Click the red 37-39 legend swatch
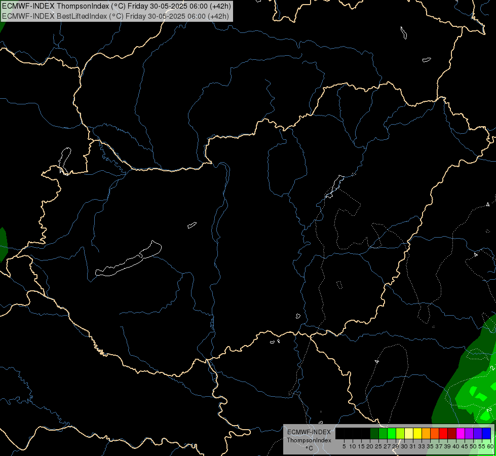Viewport: 496px width, 456px height. tap(443, 433)
